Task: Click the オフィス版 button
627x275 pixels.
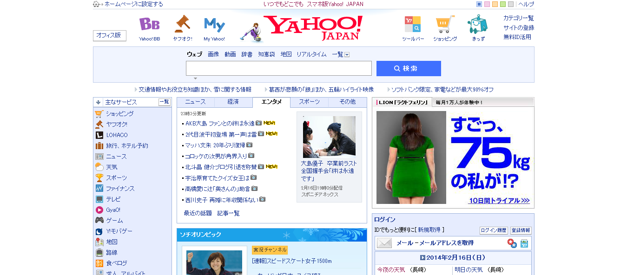Action: pos(109,35)
